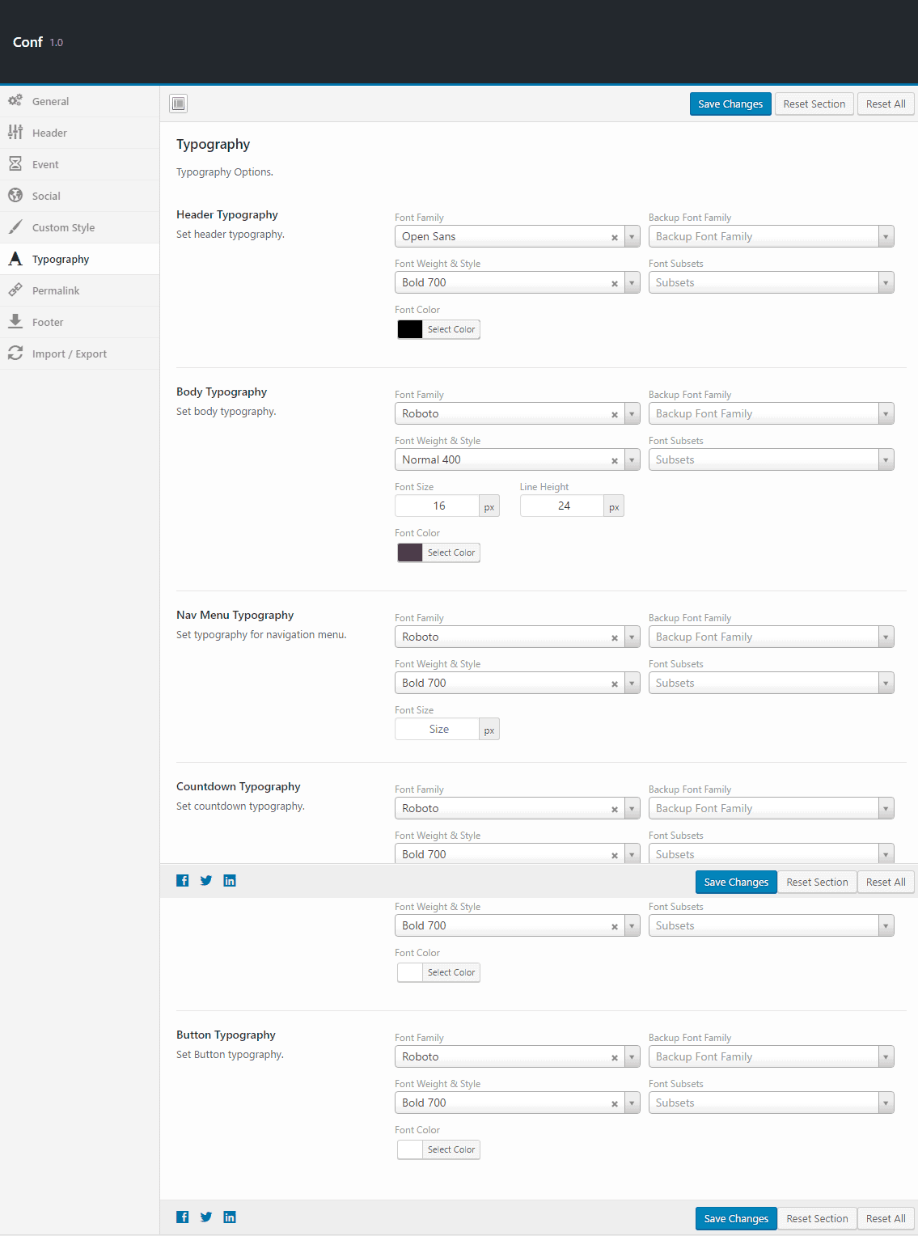Click the Permalink chain icon
The height and width of the screenshot is (1236, 918).
click(x=15, y=290)
